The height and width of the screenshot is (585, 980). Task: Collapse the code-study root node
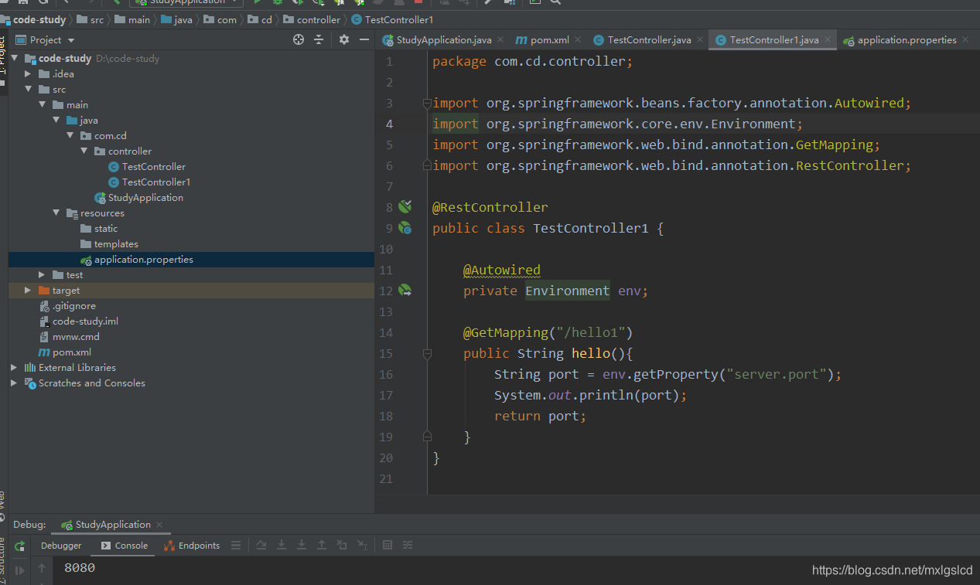(x=15, y=59)
